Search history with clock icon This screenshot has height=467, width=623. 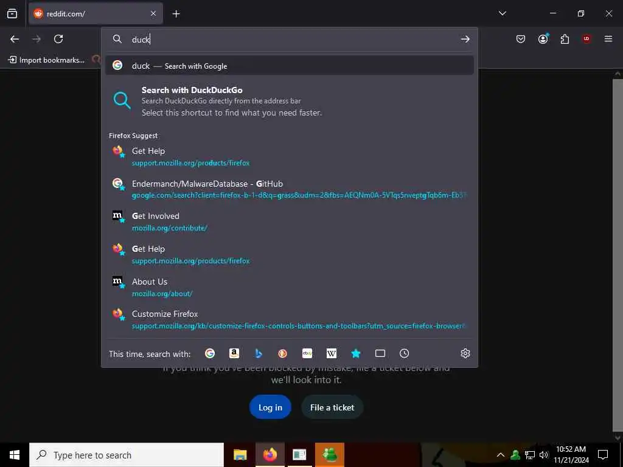[404, 353]
